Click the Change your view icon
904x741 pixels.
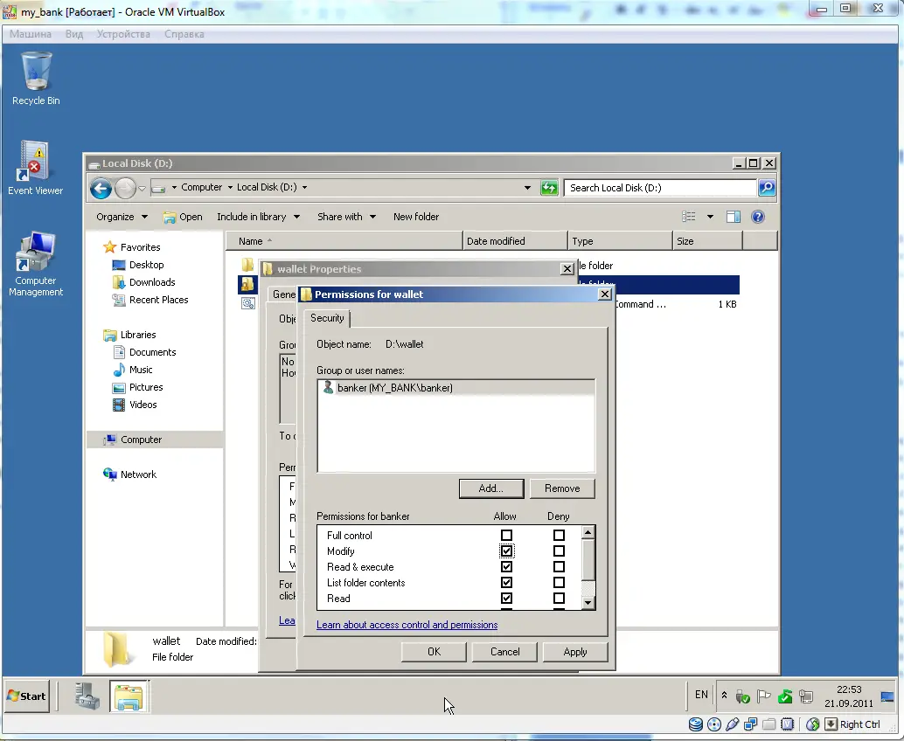688,217
